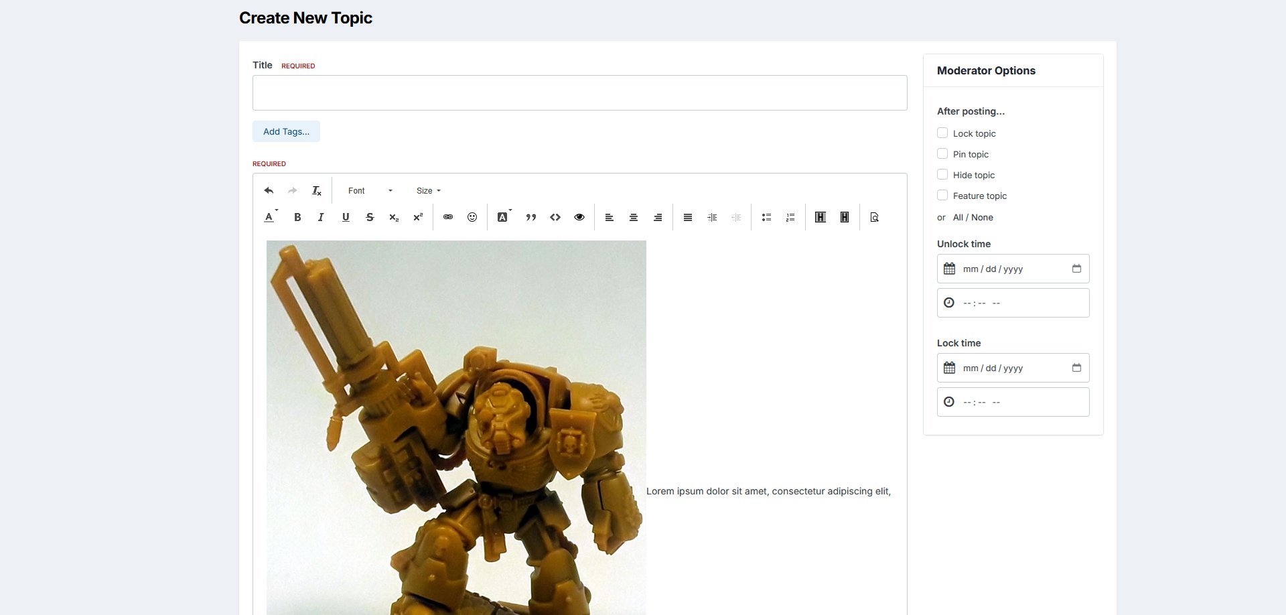Click the undo arrow in editor toolbar

coord(269,191)
